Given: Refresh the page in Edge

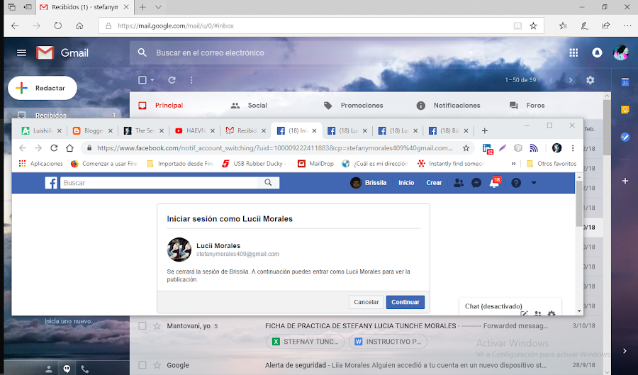Looking at the screenshot, I should pyautogui.click(x=58, y=26).
